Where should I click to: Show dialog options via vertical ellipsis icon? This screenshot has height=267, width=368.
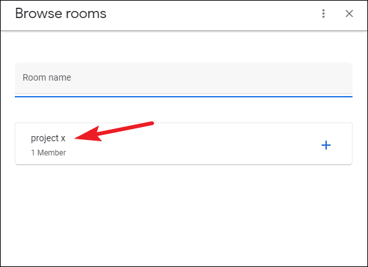point(324,14)
